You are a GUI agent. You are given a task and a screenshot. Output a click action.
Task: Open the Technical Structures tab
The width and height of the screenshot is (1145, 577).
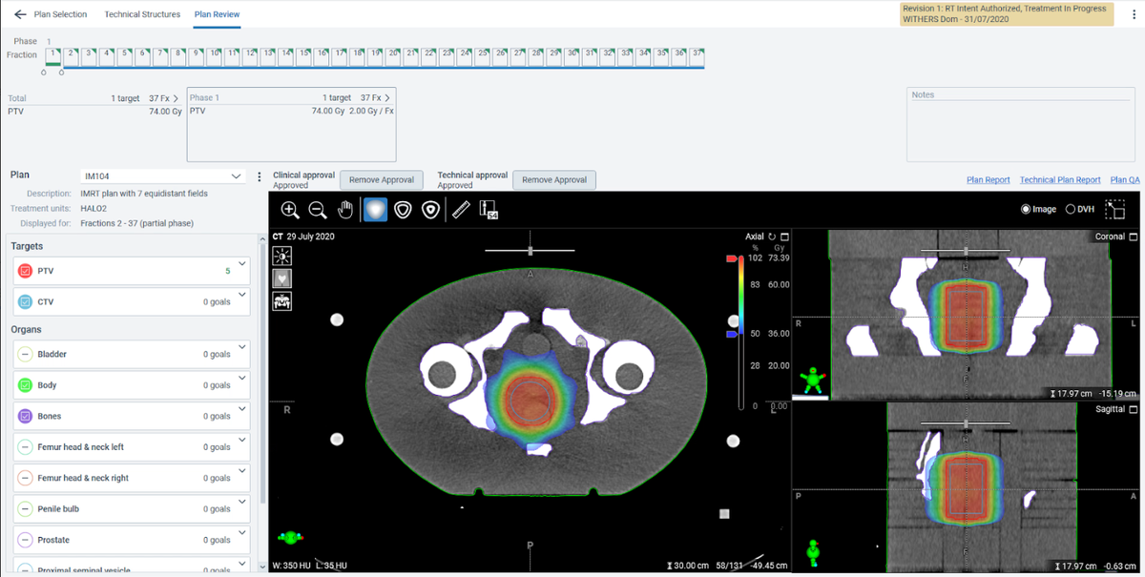[142, 14]
